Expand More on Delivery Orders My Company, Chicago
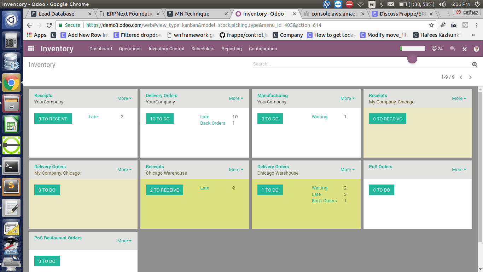Screen dimensions: 483x272 (x=124, y=170)
